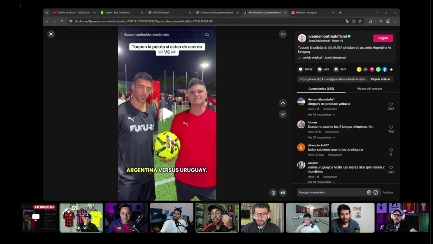Image resolution: width=433 pixels, height=244 pixels.
Task: Open the site info icon in address bar
Action: pos(70,21)
